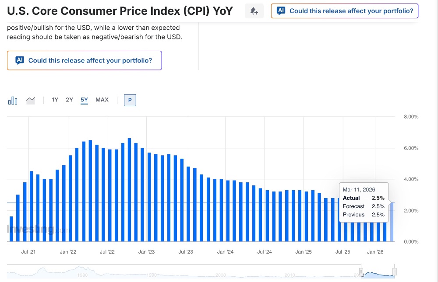Click header "Could this release affect your portfolio?"
438x282 pixels.
click(351, 10)
